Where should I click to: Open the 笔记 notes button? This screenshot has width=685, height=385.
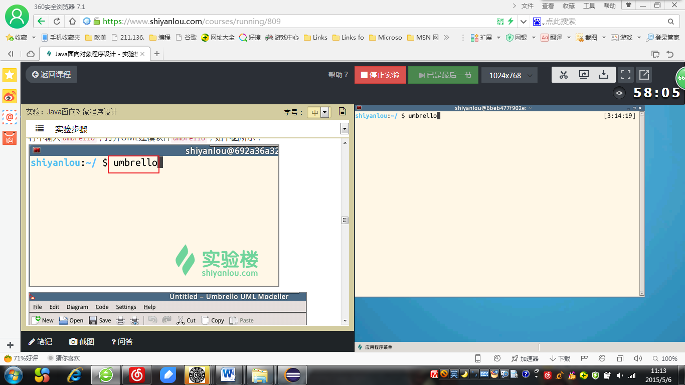[x=40, y=341]
